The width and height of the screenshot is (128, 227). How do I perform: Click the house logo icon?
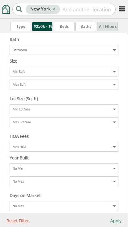click(x=6, y=9)
